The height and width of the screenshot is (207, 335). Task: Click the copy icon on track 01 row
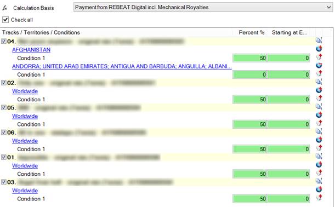point(319,156)
